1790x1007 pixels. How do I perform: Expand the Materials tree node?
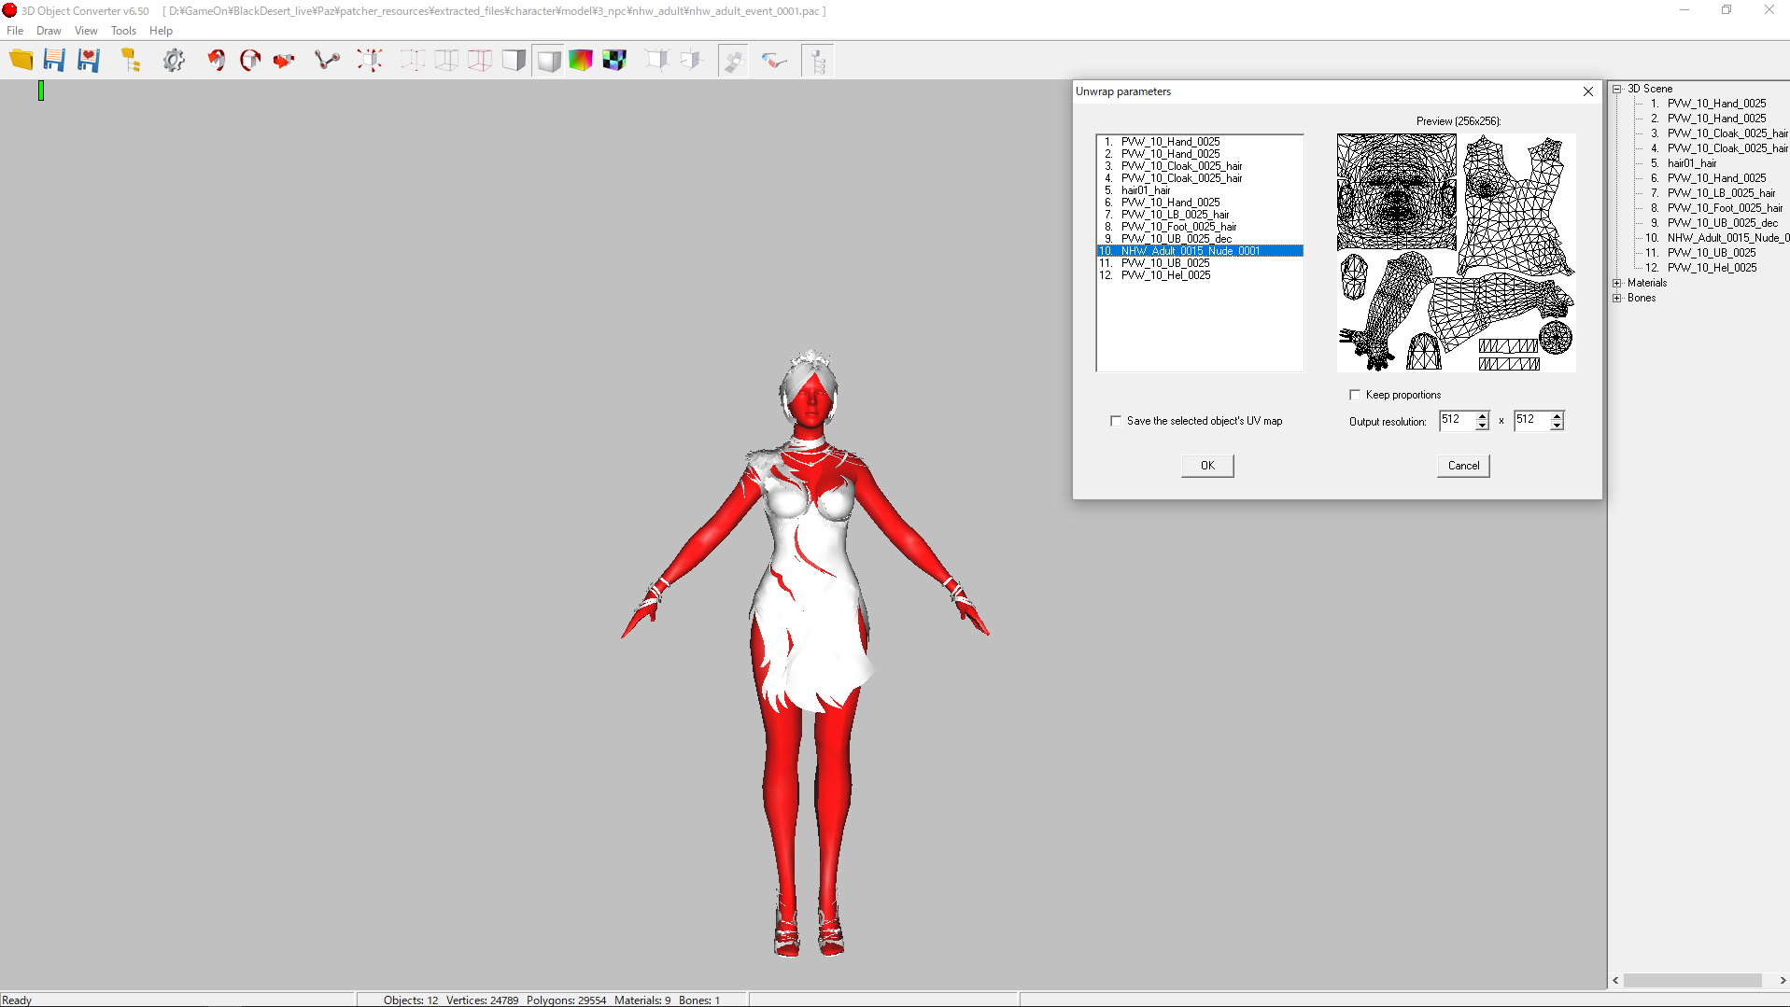[x=1617, y=283]
